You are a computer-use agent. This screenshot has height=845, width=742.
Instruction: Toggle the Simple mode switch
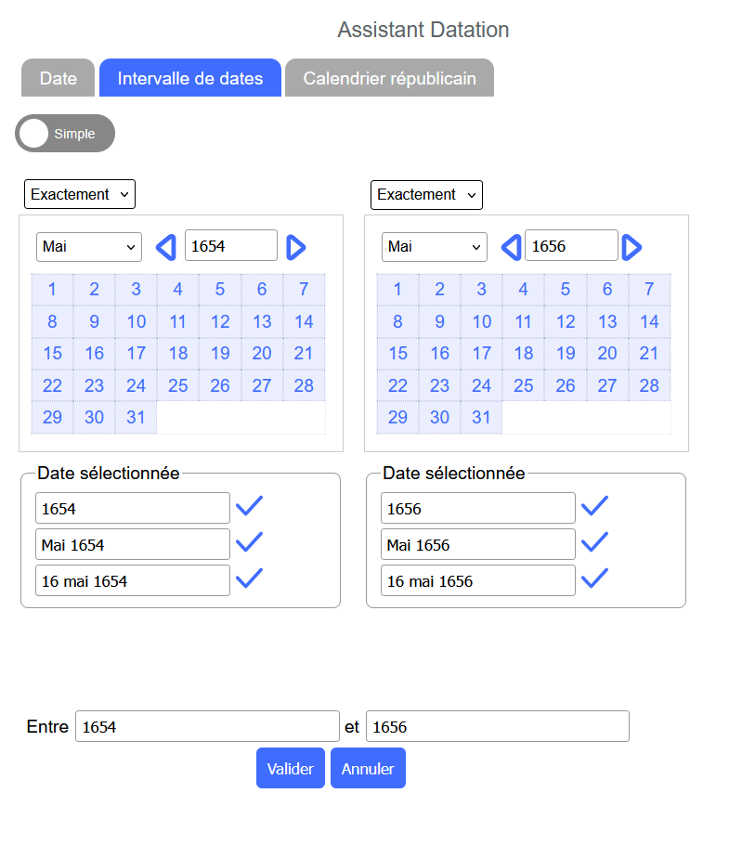pos(65,134)
